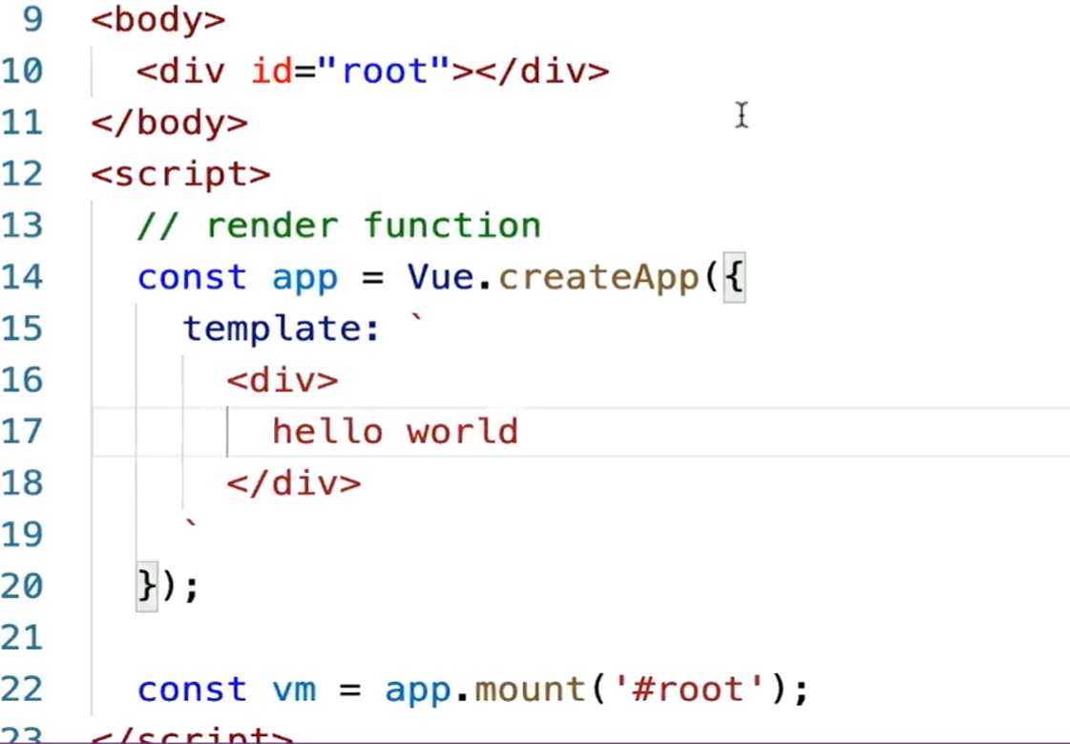Click the opening backtick after template:
The image size is (1070, 744).
[x=416, y=319]
